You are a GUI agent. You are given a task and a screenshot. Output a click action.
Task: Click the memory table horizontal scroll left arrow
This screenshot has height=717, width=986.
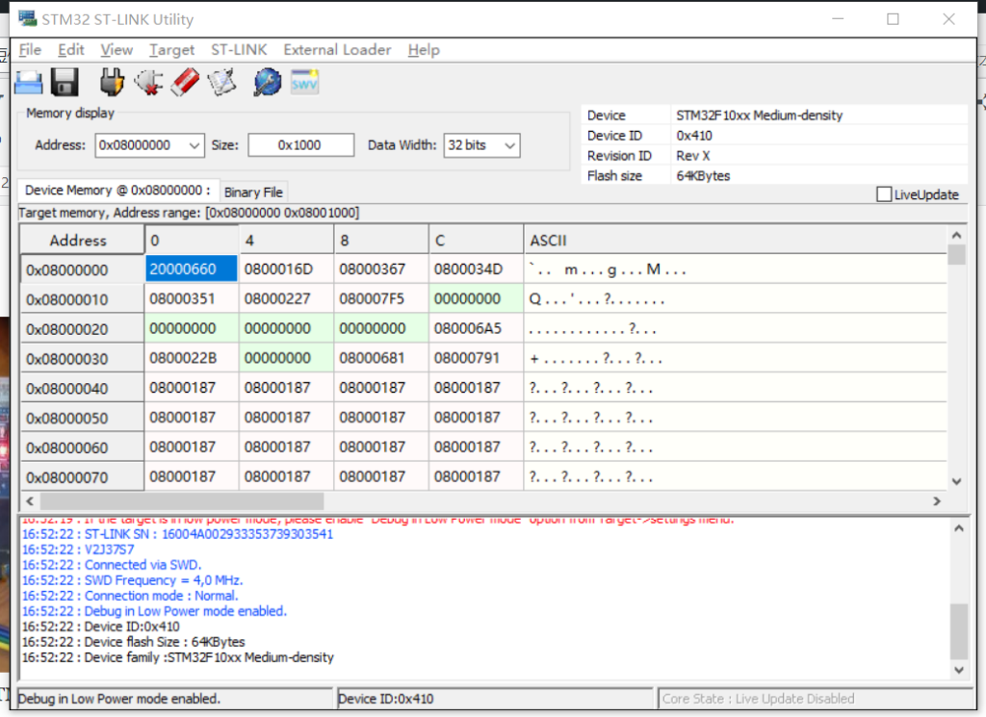[x=30, y=500]
